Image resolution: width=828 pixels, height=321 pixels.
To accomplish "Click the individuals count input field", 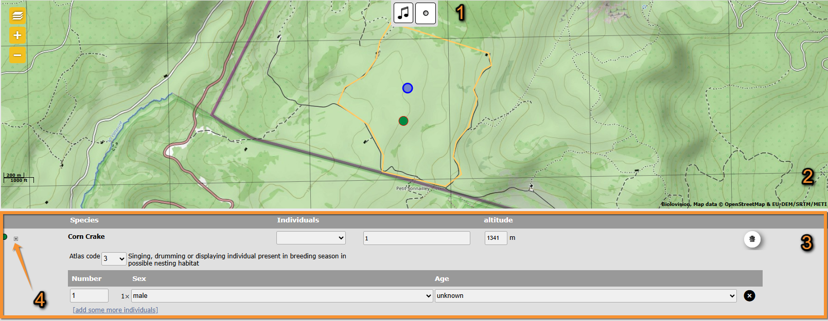I will point(416,238).
